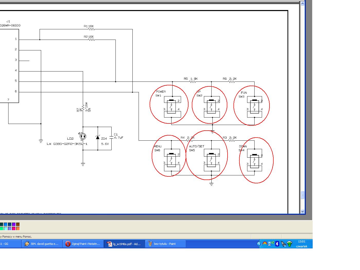Open the green antenna tray icon
The height and width of the screenshot is (270, 360).
[290, 244]
